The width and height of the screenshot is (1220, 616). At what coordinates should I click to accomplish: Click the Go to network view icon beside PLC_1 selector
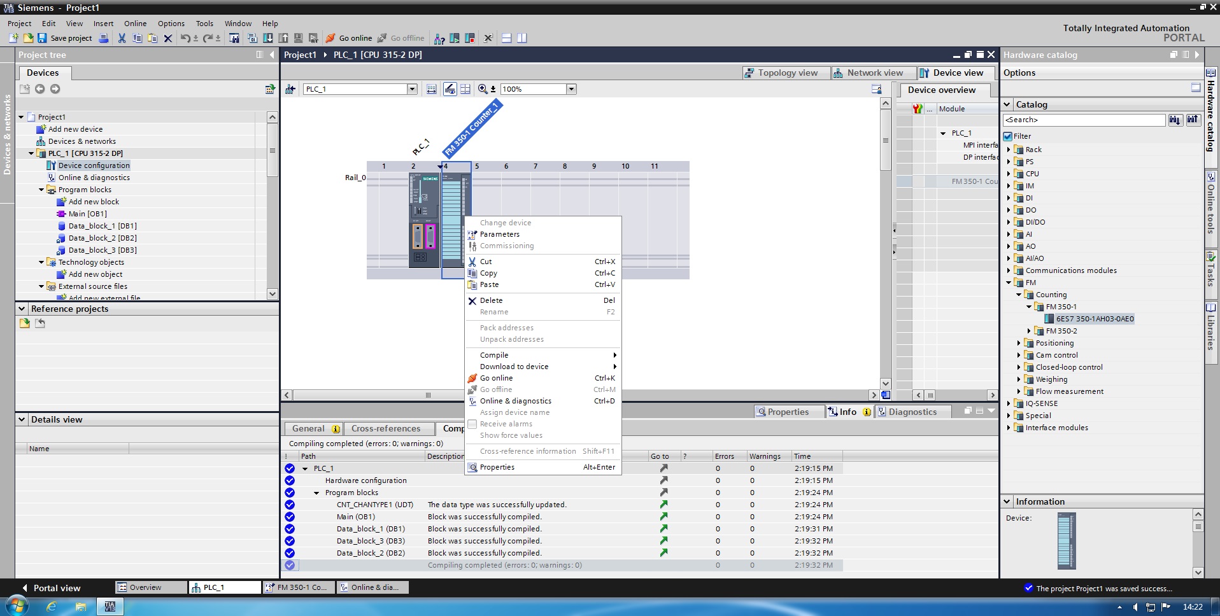point(290,89)
